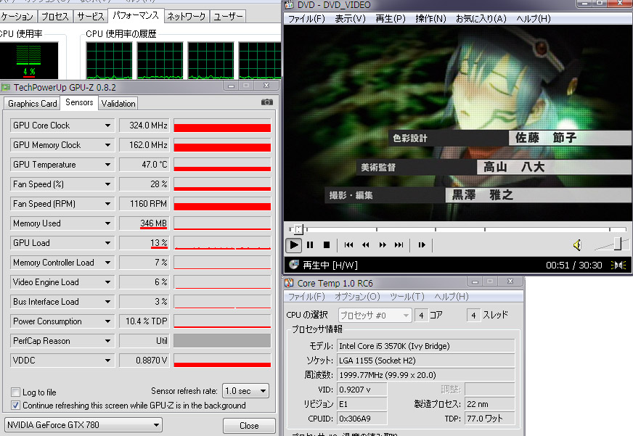The image size is (633, 436).
Task: Open the Fan Speed (%) sensor dropdown
Action: pyautogui.click(x=107, y=184)
